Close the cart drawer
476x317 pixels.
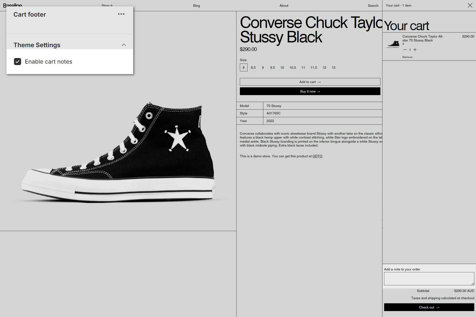pyautogui.click(x=470, y=5)
